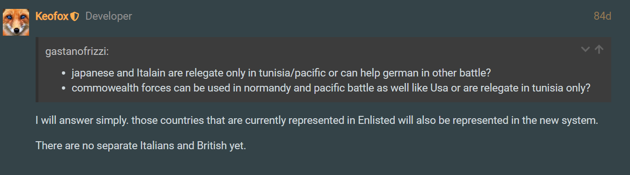The image size is (630, 175).
Task: Click the paragraph starting "I will answer simply"
Action: (x=317, y=120)
